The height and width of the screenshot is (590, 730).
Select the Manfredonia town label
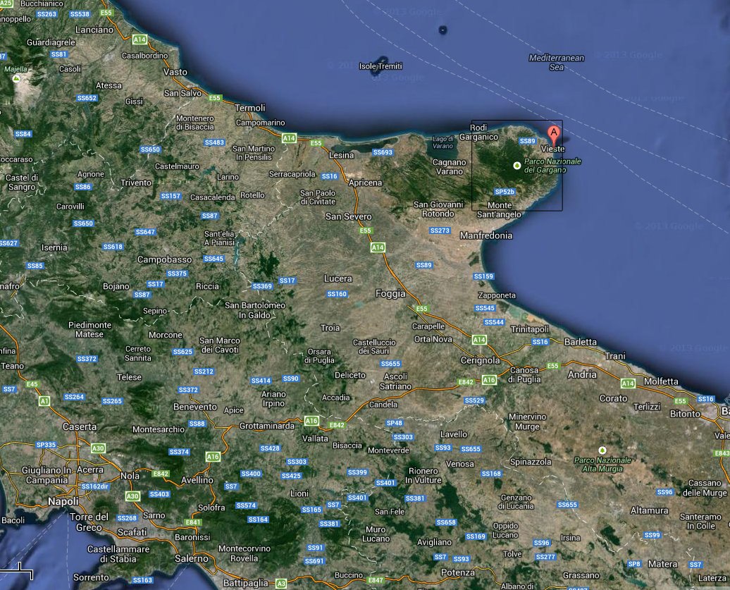click(x=486, y=235)
